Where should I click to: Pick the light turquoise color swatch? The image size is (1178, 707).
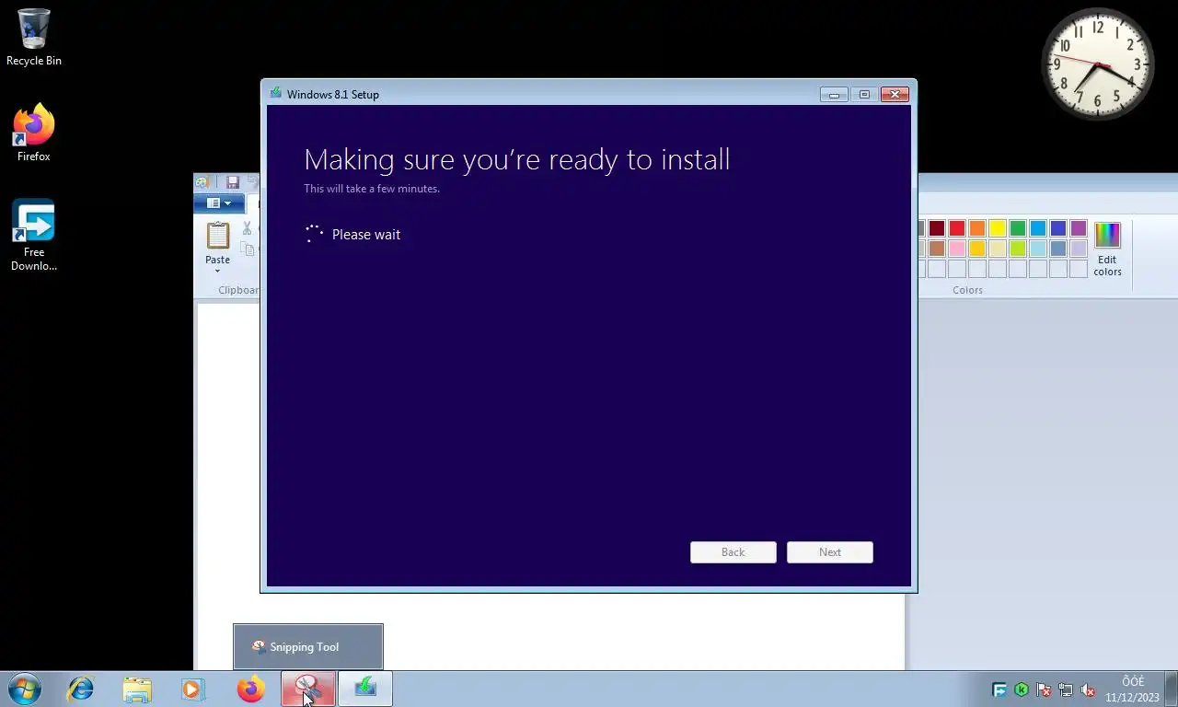point(1038,249)
